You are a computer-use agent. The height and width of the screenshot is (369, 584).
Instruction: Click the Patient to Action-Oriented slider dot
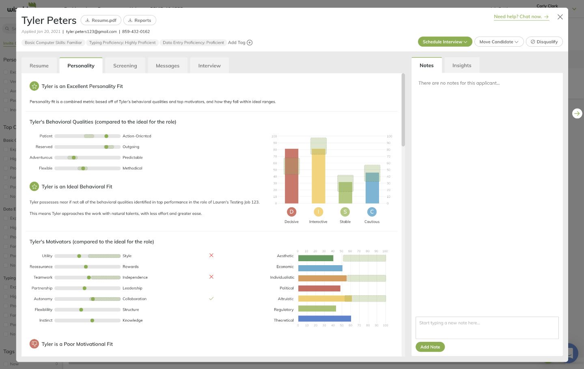click(106, 136)
